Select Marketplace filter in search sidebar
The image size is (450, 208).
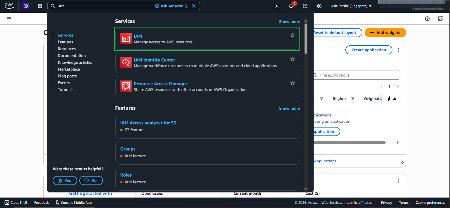69,69
